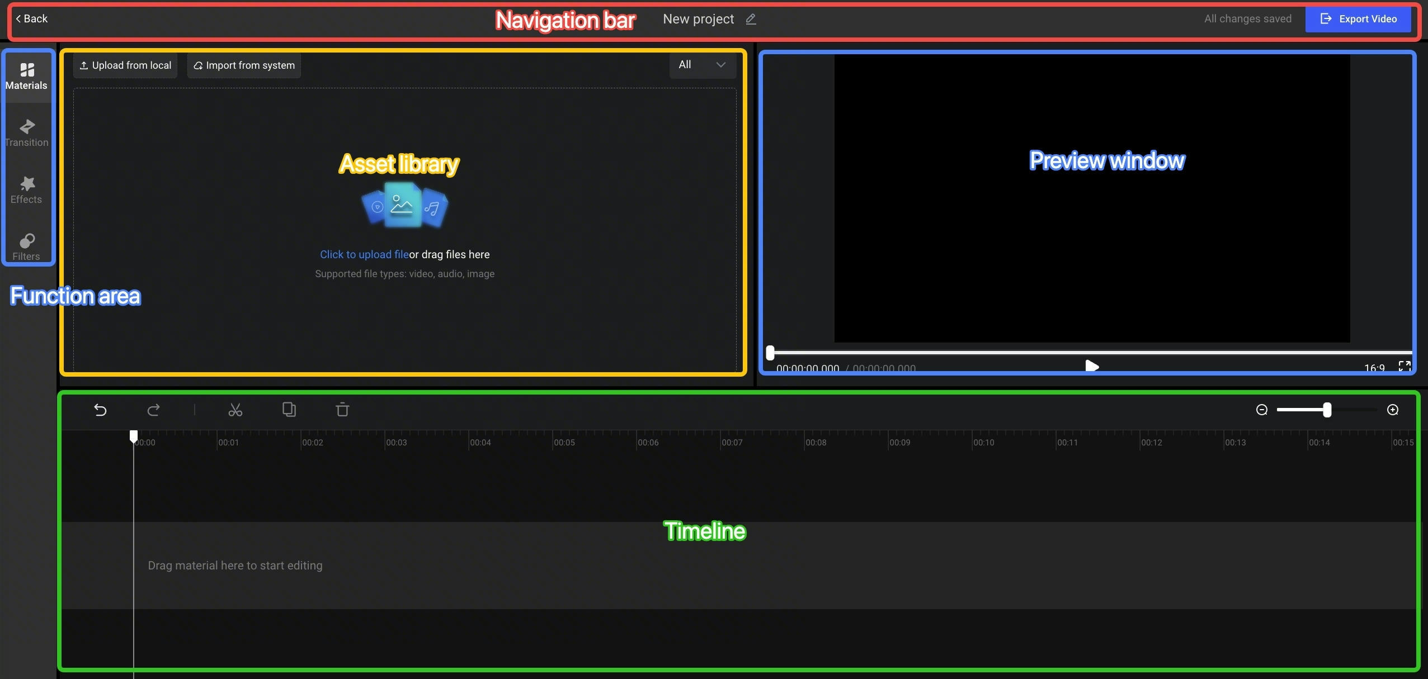Click the timeline zoom out icon

pos(1262,410)
